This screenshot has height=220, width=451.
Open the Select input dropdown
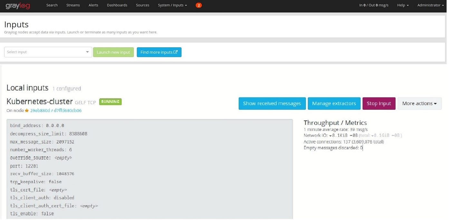pos(48,52)
